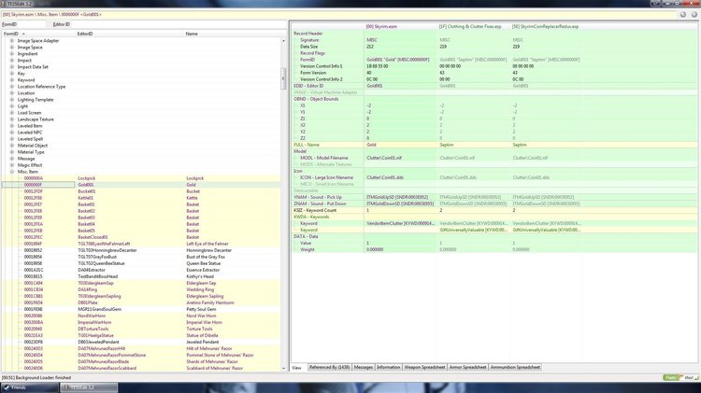Click the OBND - Object Bounds label
This screenshot has width=701, height=393.
316,99
